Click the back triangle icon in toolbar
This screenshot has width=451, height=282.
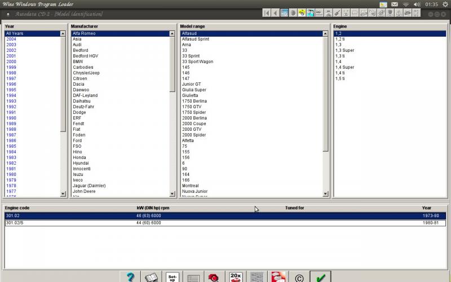point(275,13)
